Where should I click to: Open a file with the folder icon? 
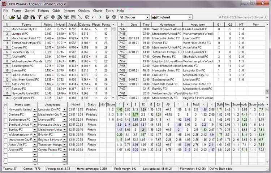pos(12,17)
